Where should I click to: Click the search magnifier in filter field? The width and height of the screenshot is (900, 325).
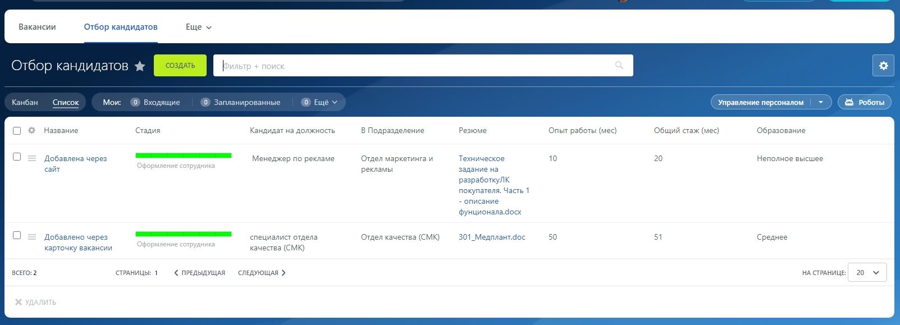tap(619, 66)
